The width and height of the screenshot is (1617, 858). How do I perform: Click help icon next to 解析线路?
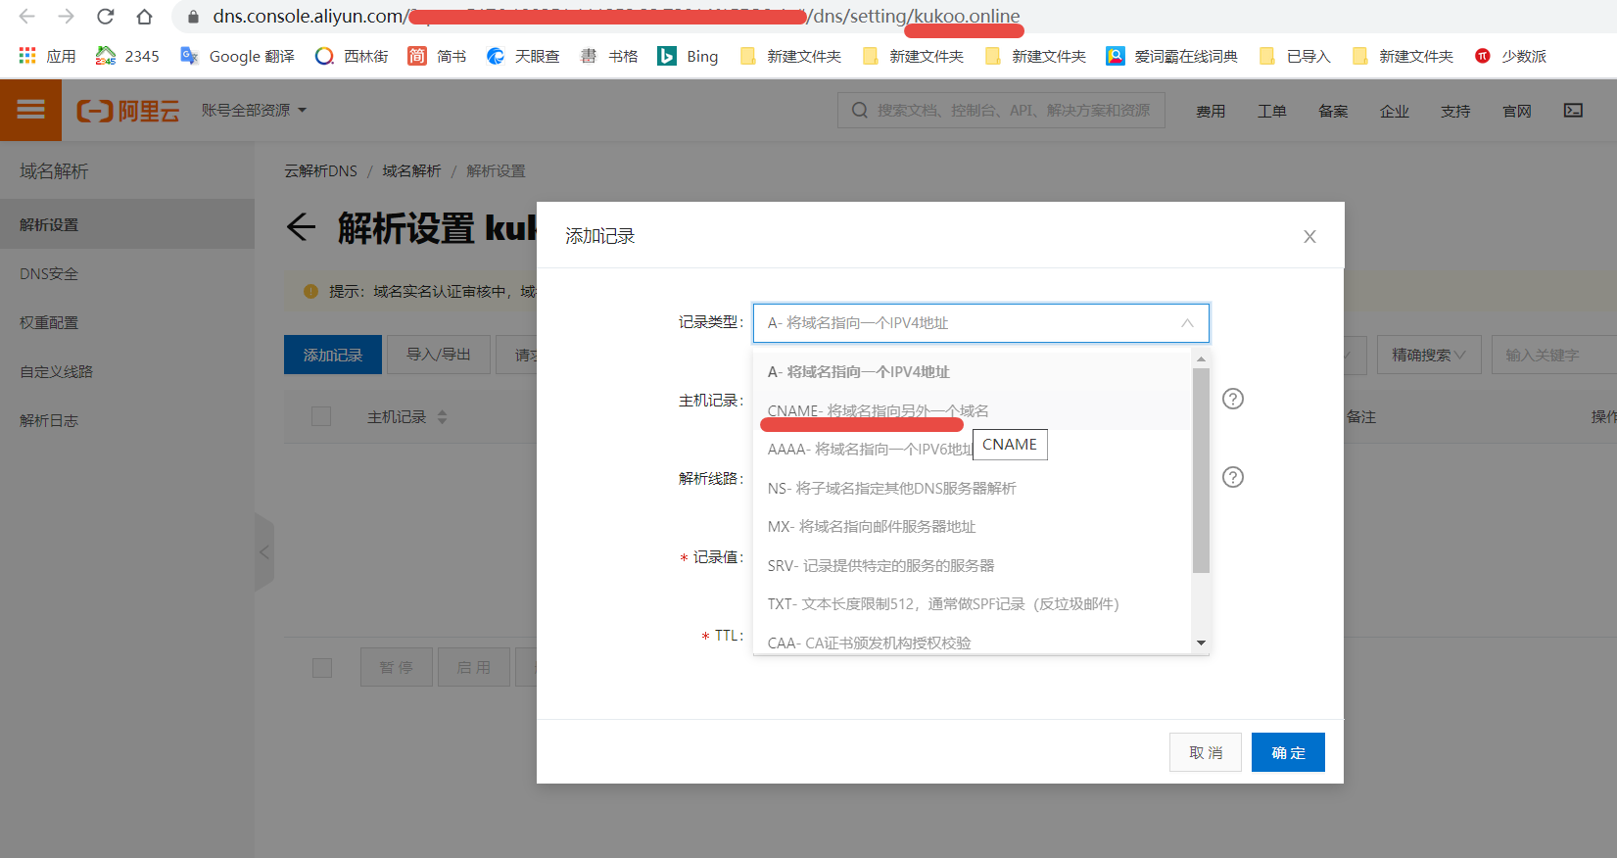[x=1233, y=477]
